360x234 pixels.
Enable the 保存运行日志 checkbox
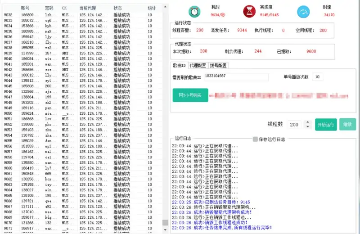(x=255, y=139)
